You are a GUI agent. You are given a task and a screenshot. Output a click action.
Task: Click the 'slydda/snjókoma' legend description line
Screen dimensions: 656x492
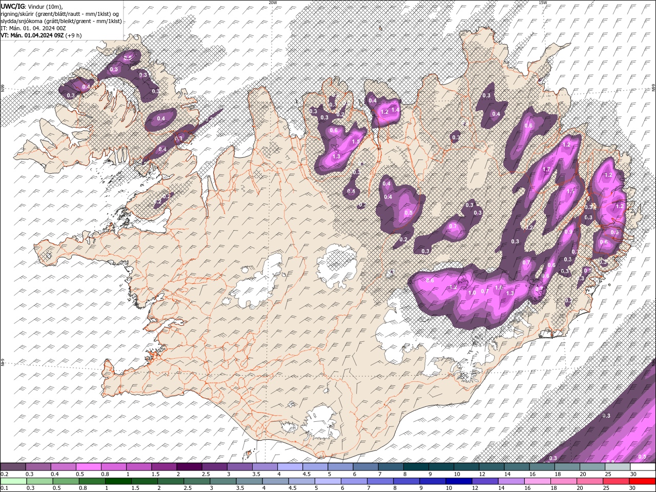pos(61,21)
